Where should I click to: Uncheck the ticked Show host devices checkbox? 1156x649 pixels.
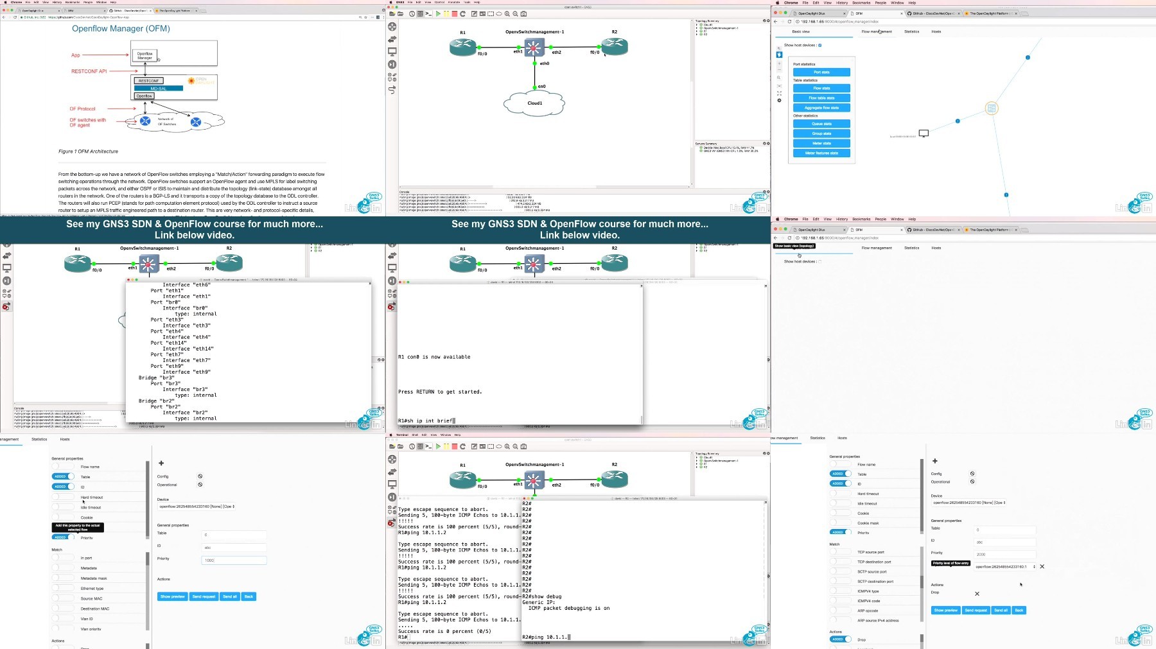pyautogui.click(x=819, y=46)
